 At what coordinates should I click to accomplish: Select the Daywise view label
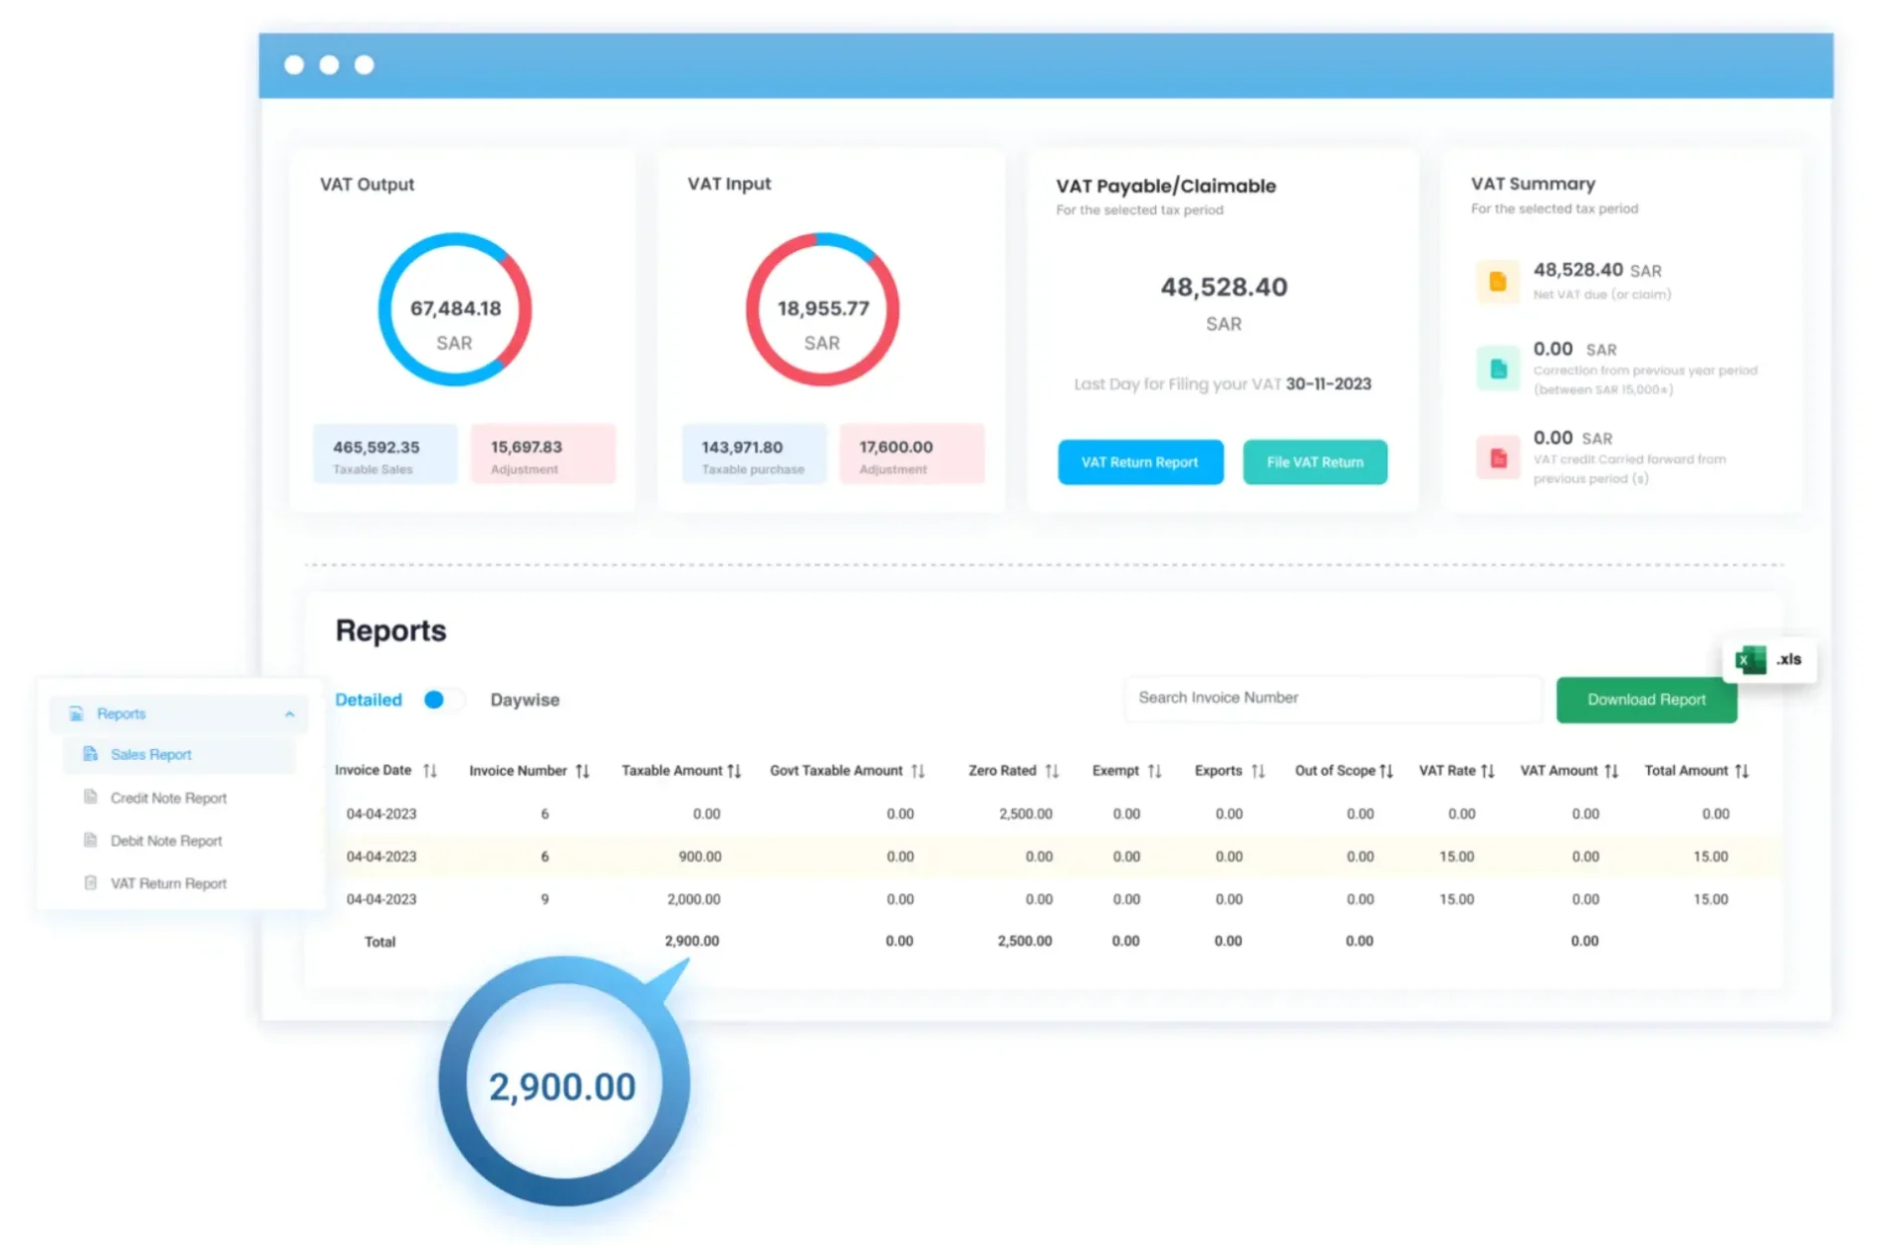click(x=524, y=700)
